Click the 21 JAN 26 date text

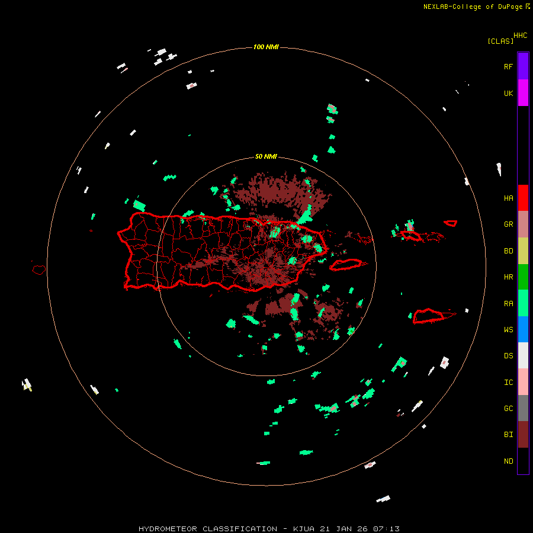(344, 529)
